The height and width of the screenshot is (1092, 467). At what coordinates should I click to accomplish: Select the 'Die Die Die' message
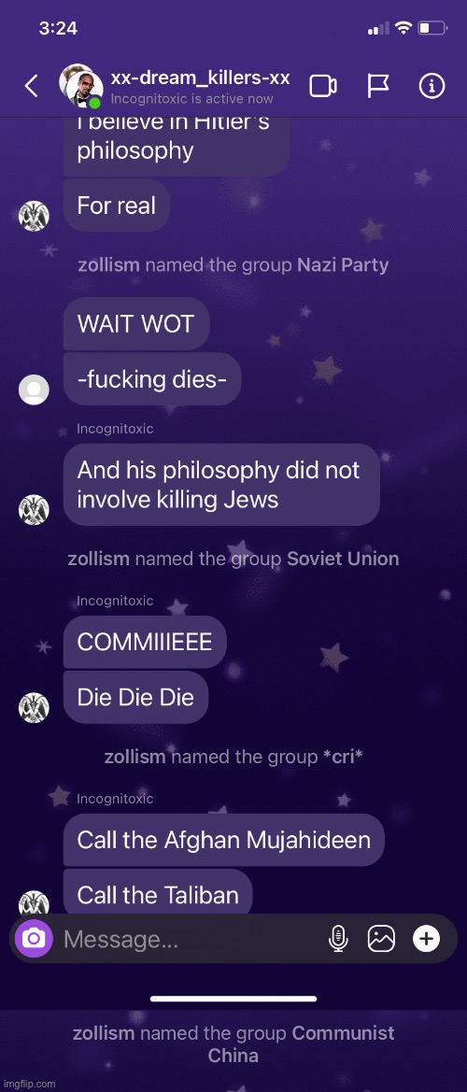click(x=135, y=697)
